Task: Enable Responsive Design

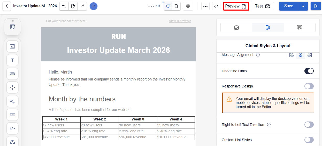Action: pos(309,86)
